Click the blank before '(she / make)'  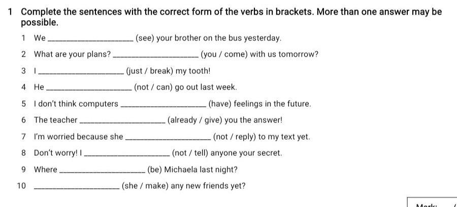click(x=77, y=188)
